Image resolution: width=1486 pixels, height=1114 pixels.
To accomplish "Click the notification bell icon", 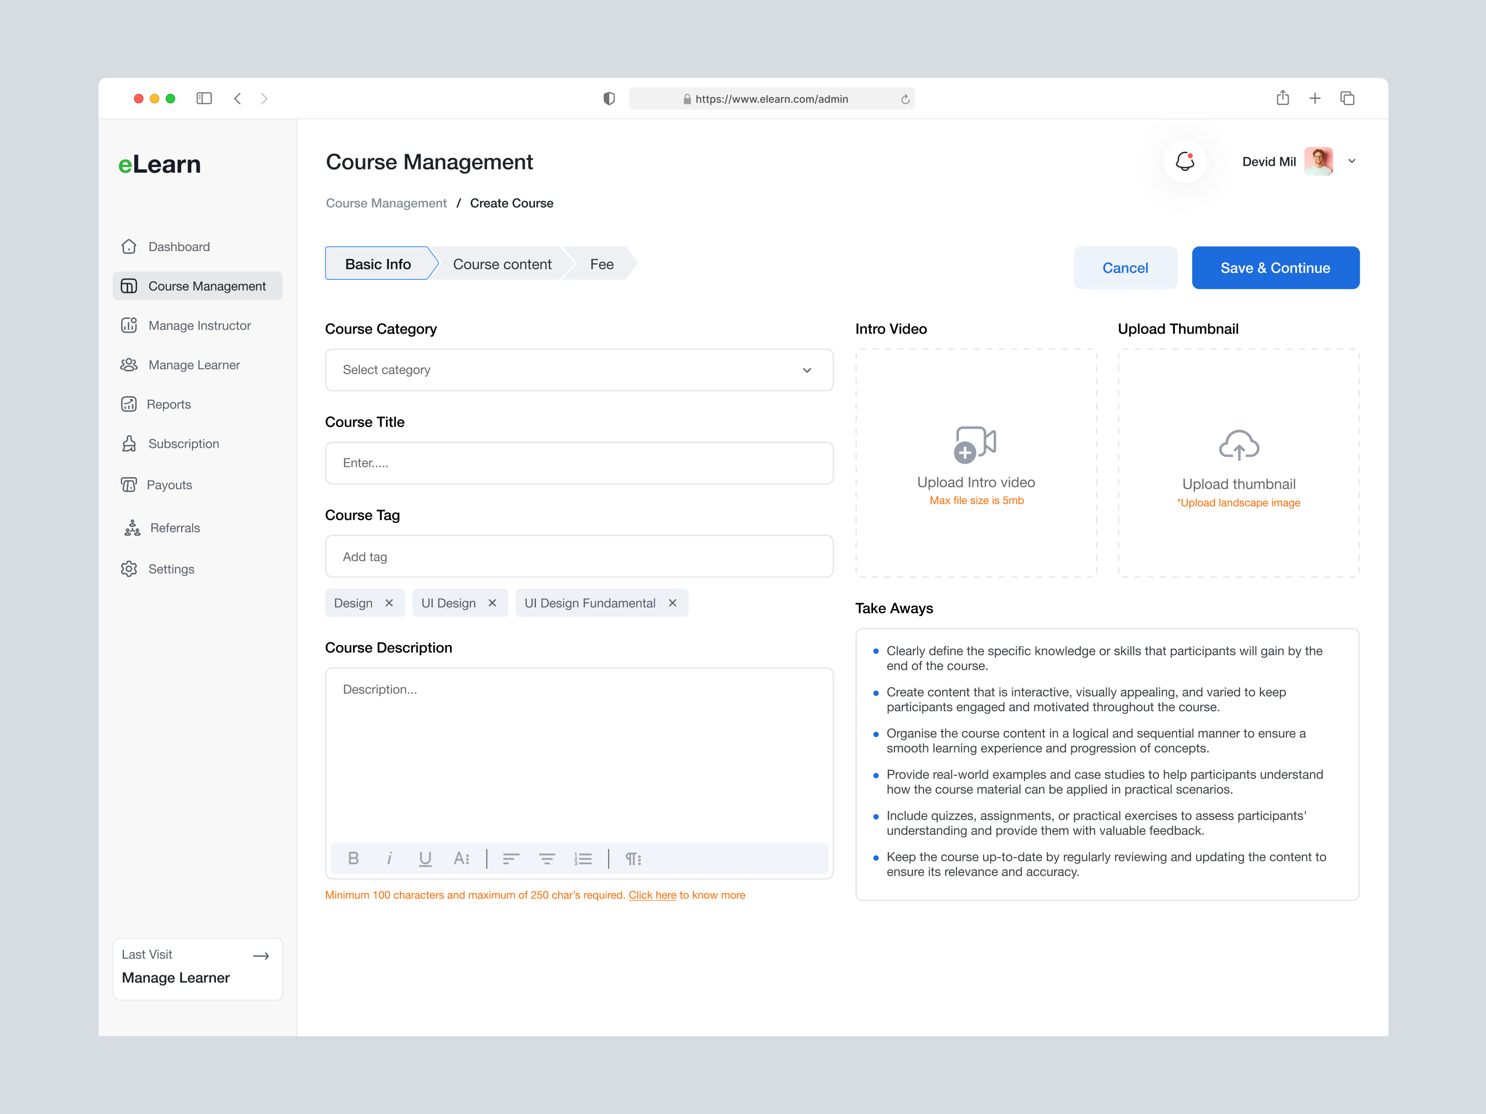I will pyautogui.click(x=1184, y=161).
